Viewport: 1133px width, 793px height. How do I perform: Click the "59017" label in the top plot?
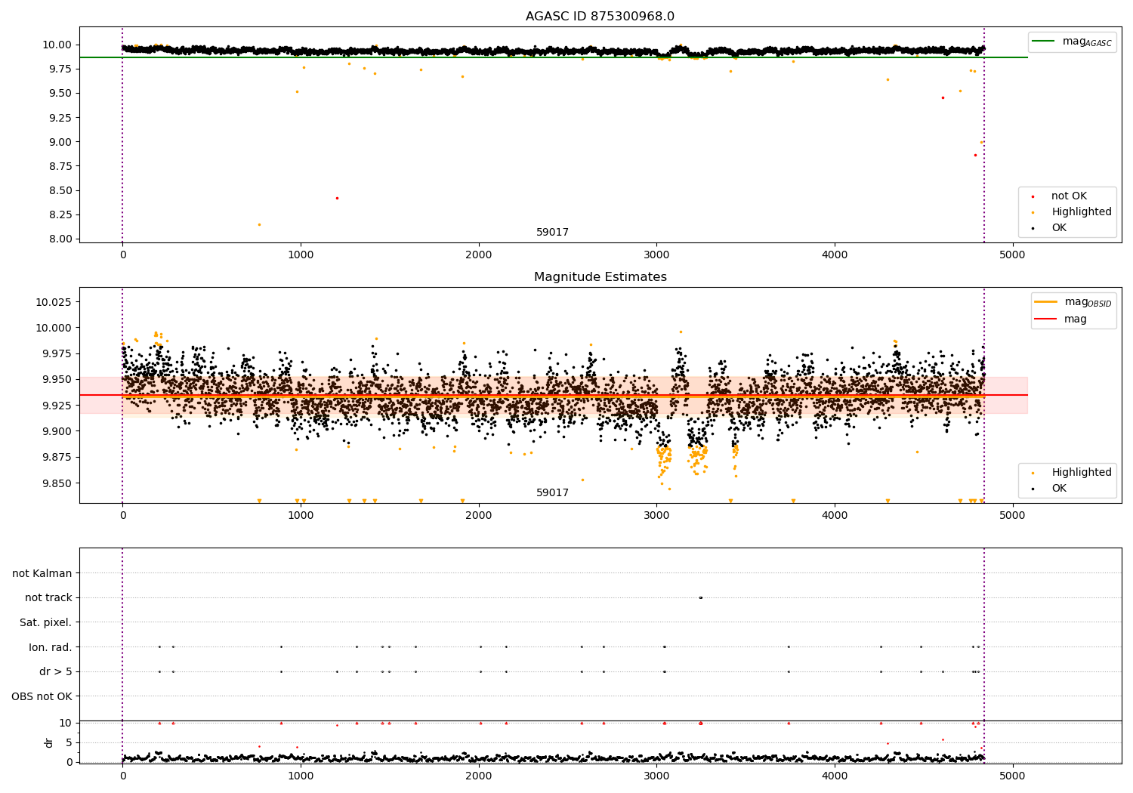(x=552, y=233)
